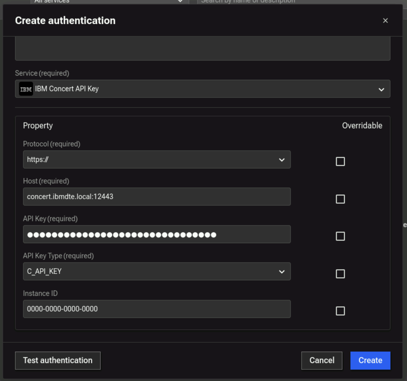Viewport: 407px width, 381px height.
Task: Click the IBM logo in Service field
Action: pyautogui.click(x=26, y=89)
